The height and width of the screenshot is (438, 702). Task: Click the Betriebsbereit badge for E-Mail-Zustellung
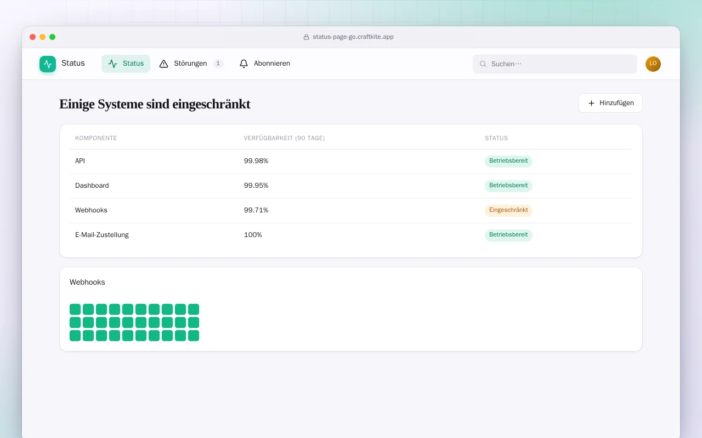(508, 235)
